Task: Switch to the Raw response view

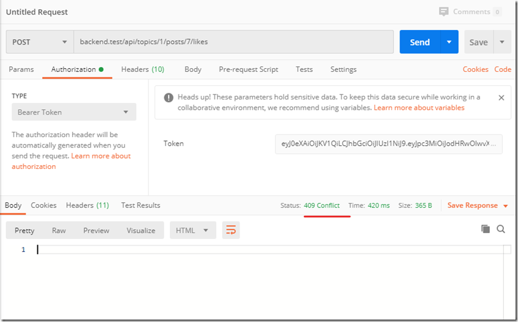Action: tap(59, 231)
